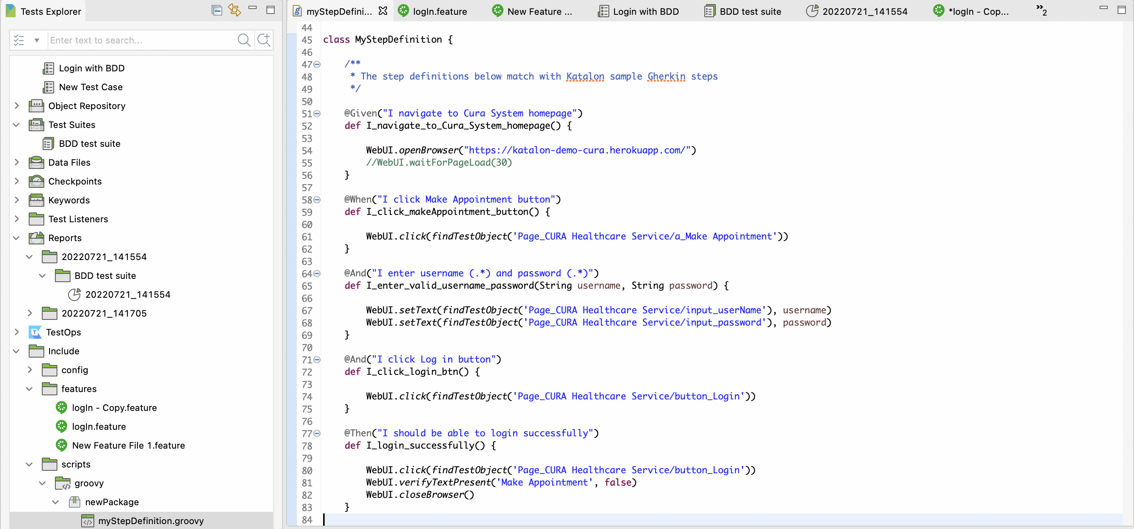Click the search input field in Tests Explorer
The image size is (1134, 529).
coord(143,40)
